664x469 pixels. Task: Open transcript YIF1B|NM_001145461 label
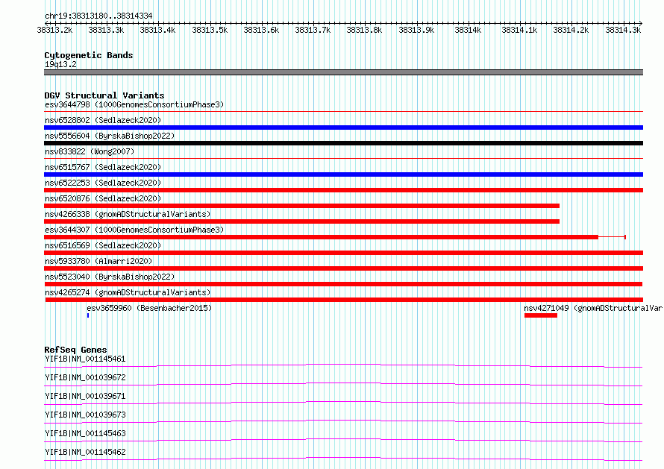pos(85,359)
